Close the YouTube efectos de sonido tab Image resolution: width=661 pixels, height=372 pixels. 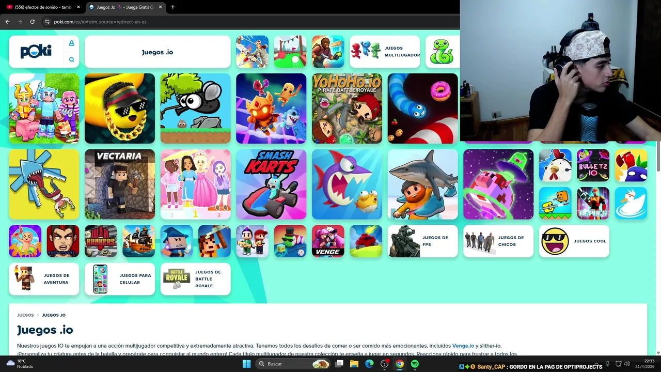[x=78, y=7]
